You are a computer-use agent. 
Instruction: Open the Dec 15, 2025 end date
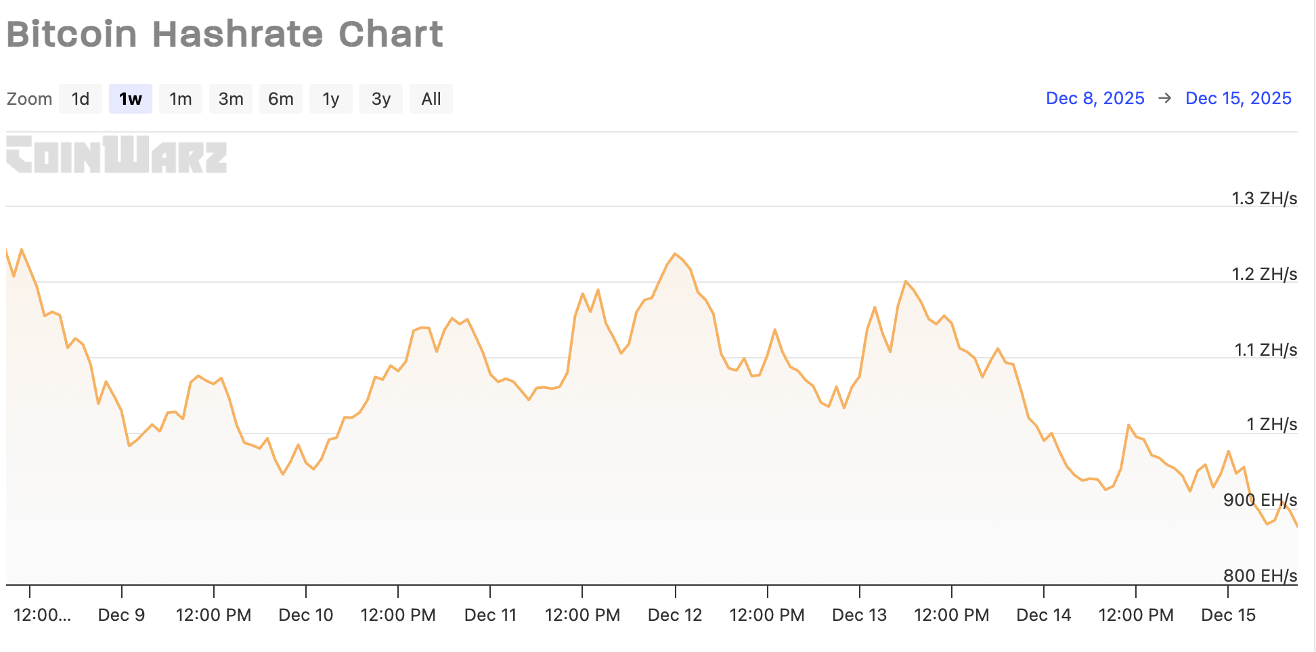point(1238,98)
